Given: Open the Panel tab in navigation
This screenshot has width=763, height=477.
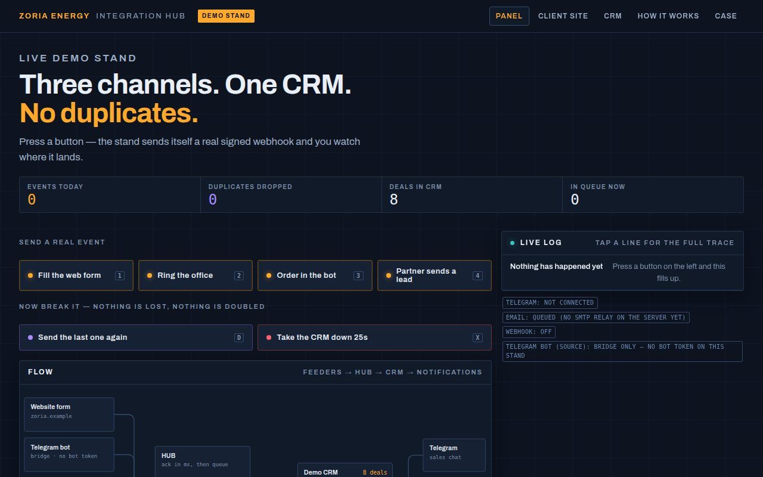Looking at the screenshot, I should click(509, 16).
